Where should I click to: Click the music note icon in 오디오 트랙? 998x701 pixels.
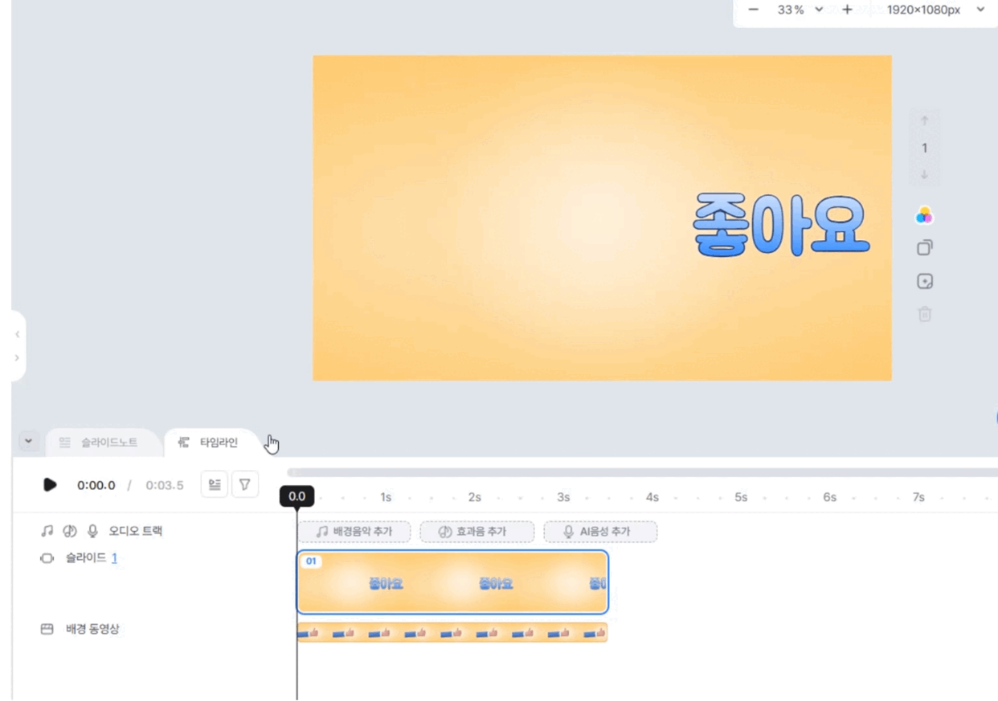point(47,531)
